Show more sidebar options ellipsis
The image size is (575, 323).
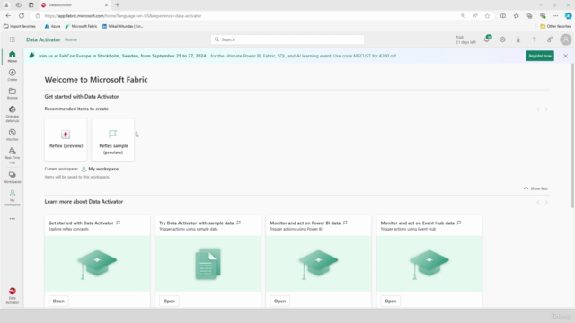[x=12, y=219]
